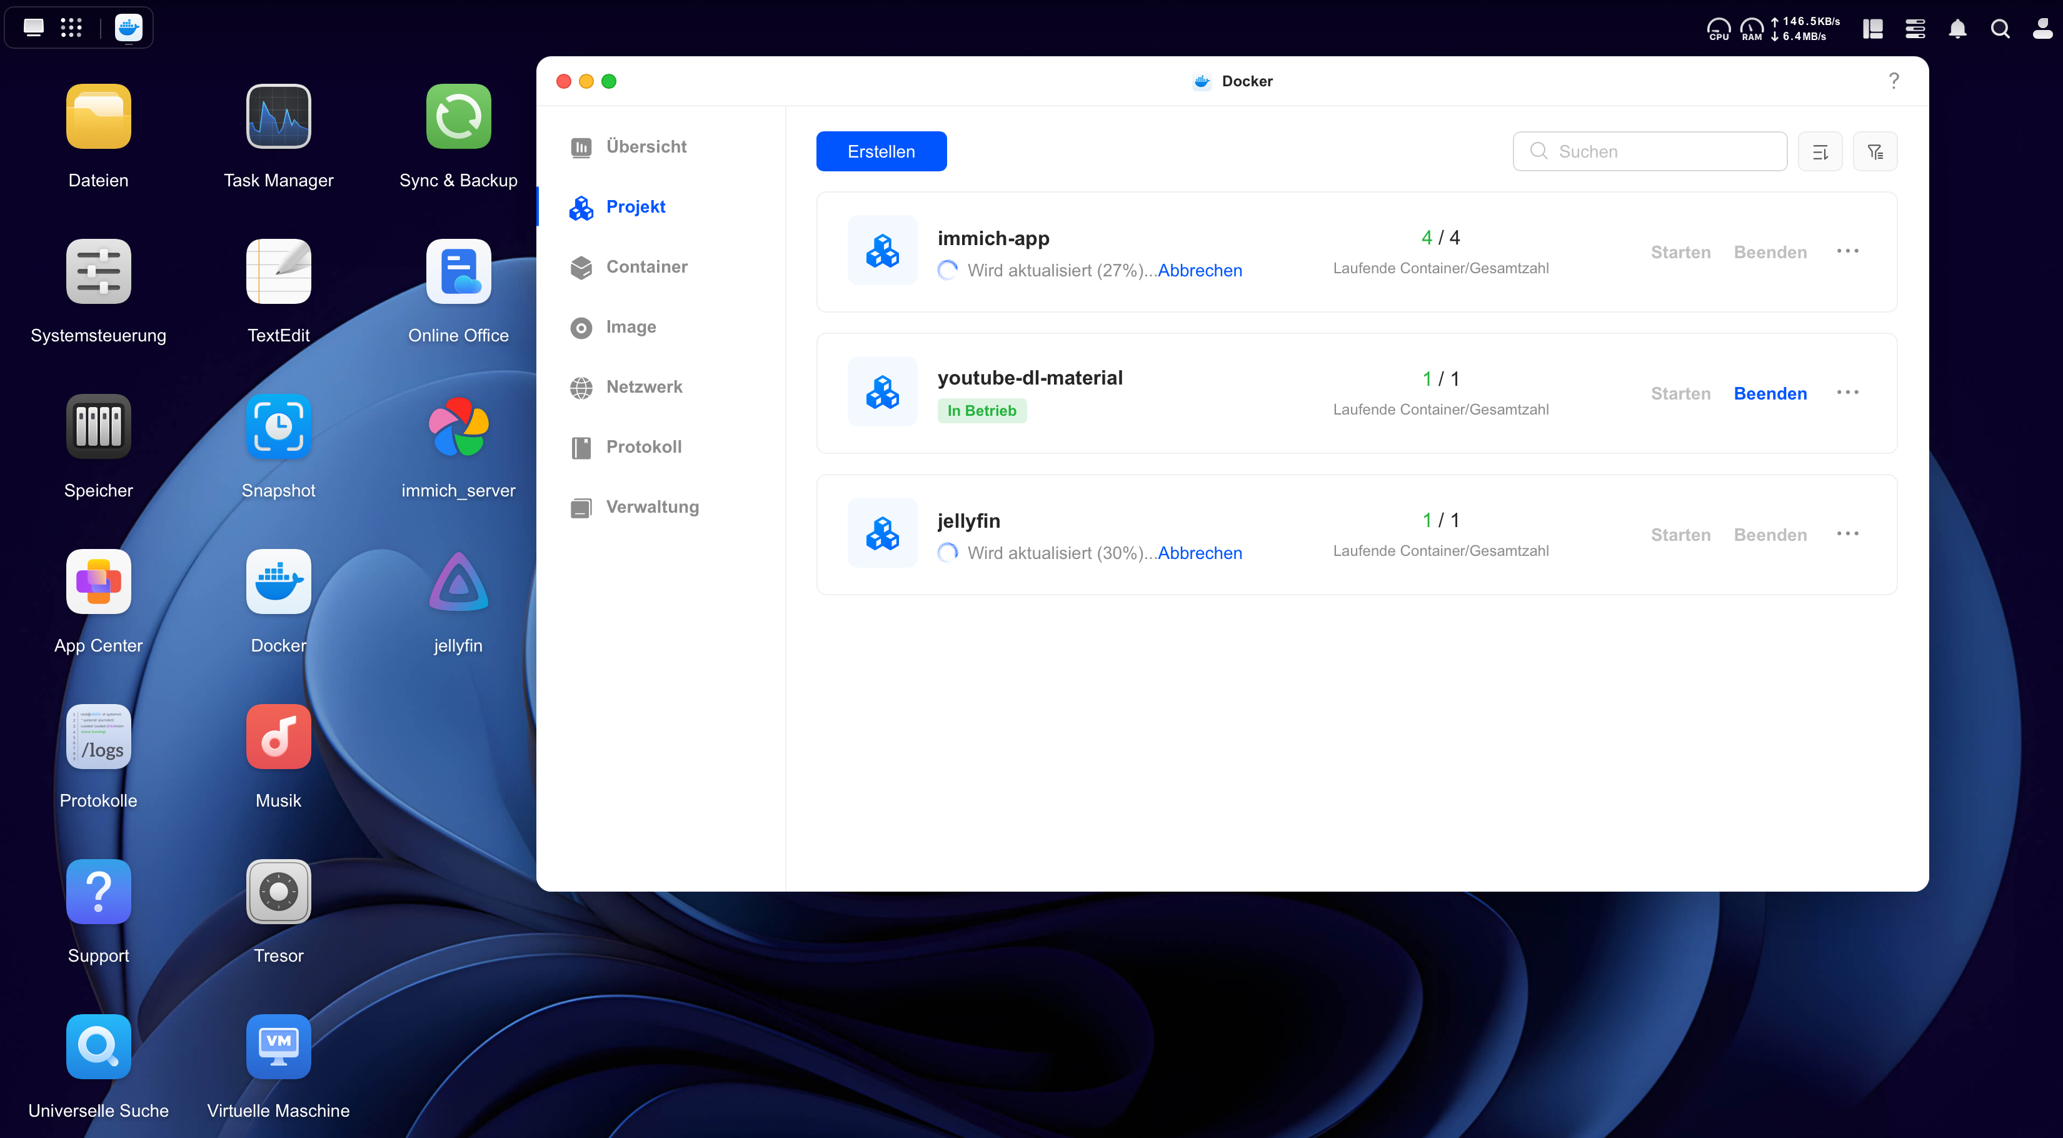Go to the Netzwerk section
The width and height of the screenshot is (2063, 1138).
click(644, 387)
